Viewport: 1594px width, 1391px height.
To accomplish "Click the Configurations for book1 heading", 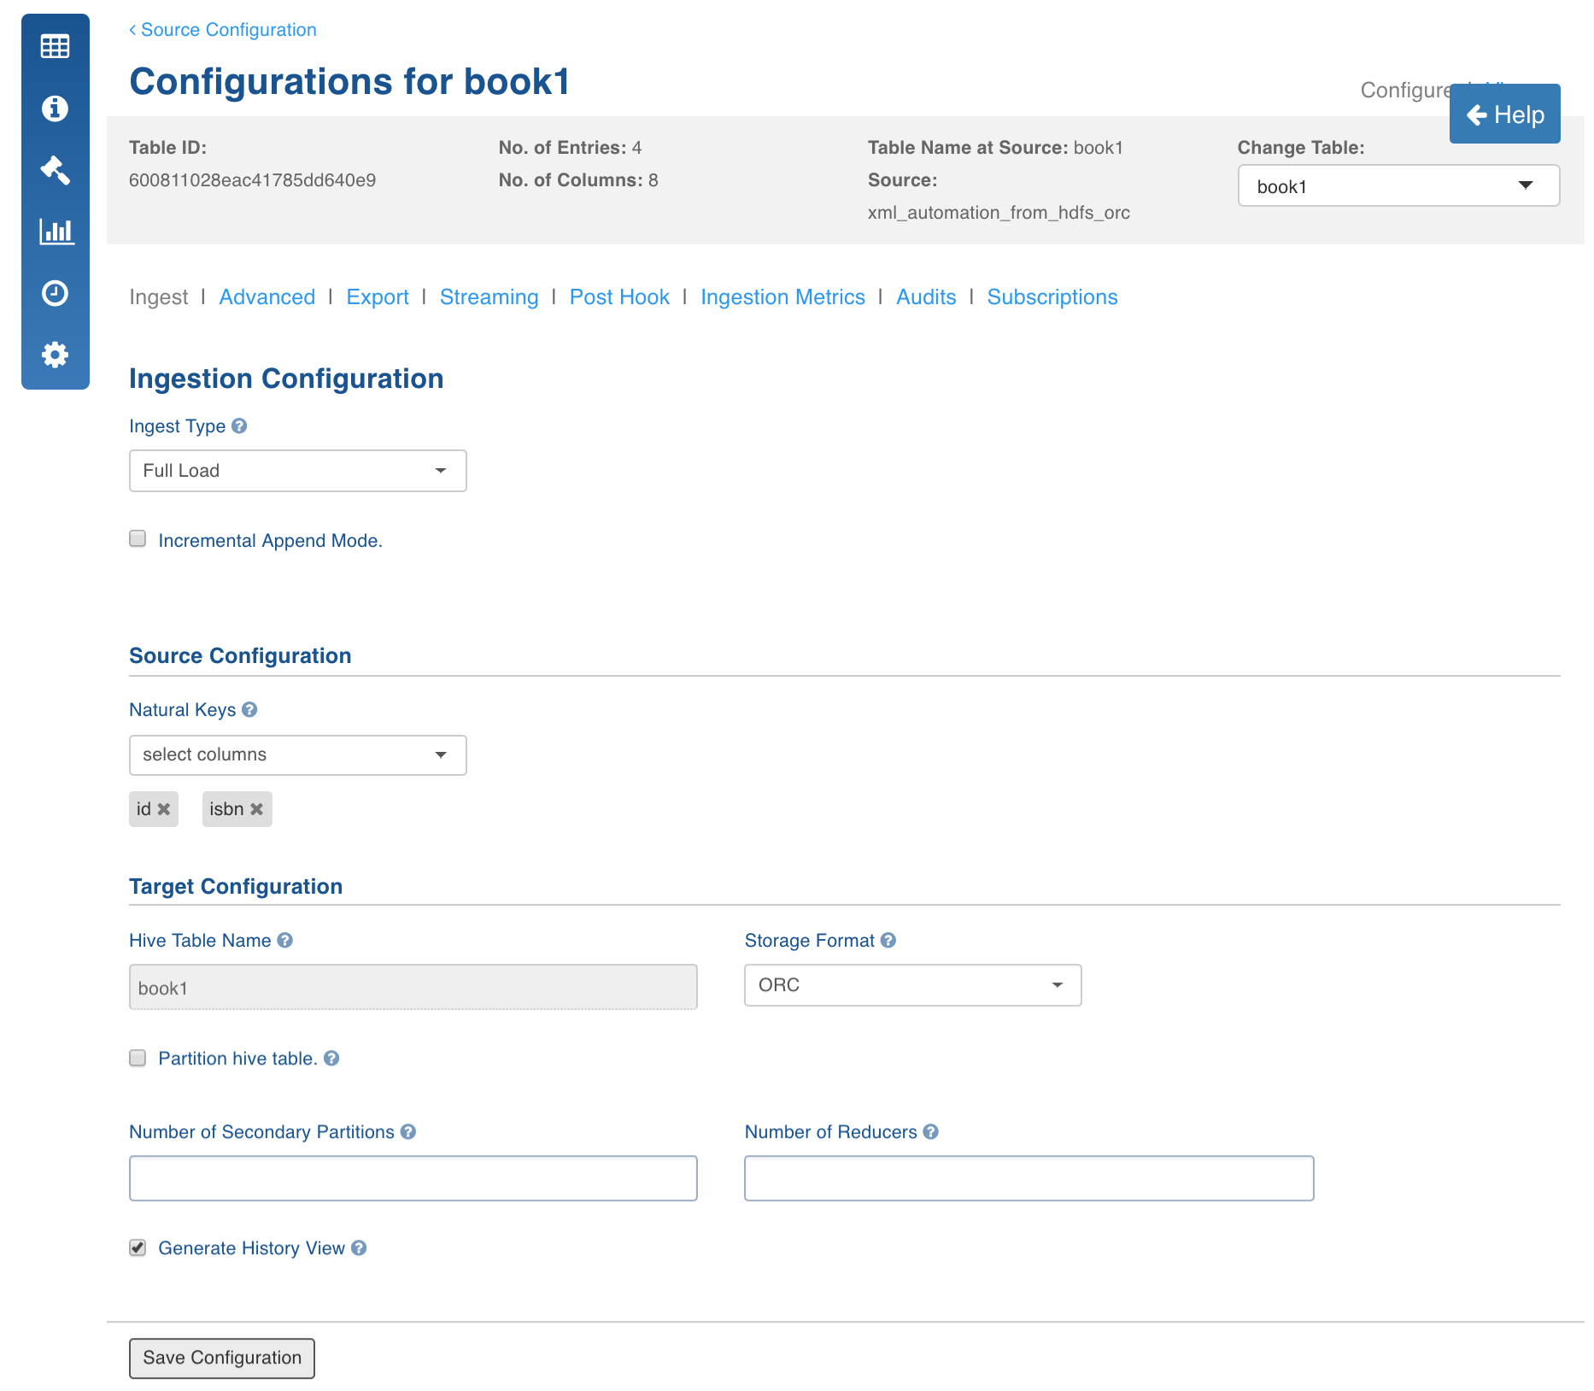I will (x=350, y=82).
